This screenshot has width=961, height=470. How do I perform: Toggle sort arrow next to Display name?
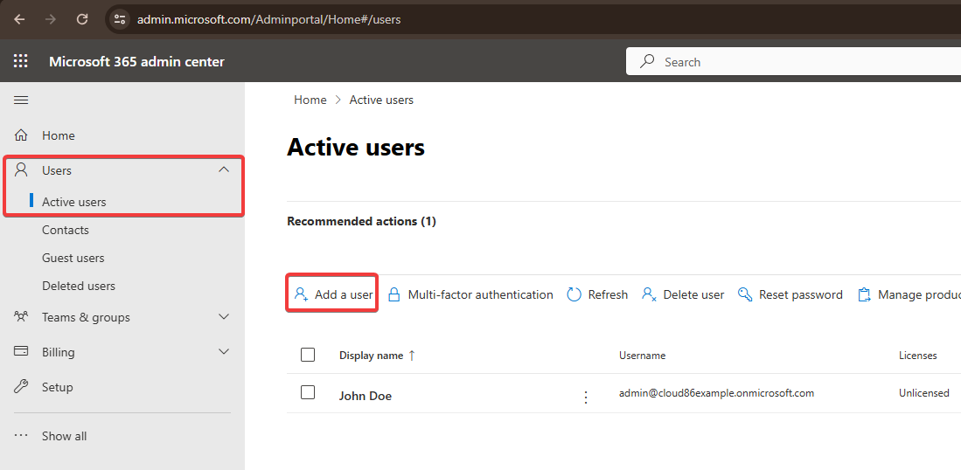[412, 355]
